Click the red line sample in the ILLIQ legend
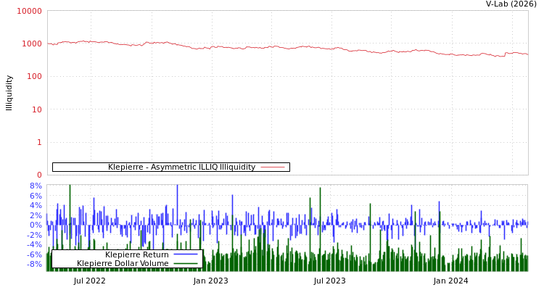This screenshot has height=290, width=544. (273, 167)
